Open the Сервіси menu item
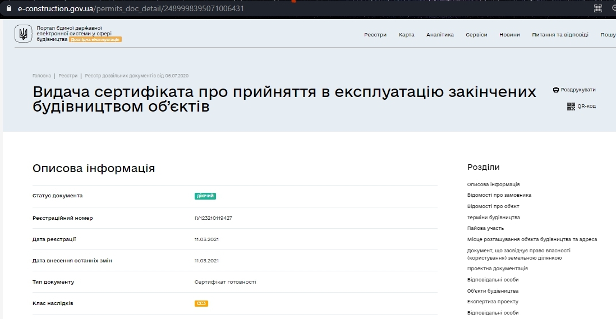 (x=476, y=35)
